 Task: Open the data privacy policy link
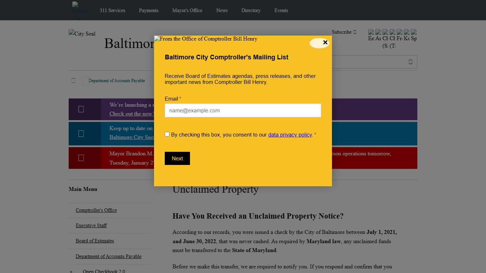tap(290, 134)
